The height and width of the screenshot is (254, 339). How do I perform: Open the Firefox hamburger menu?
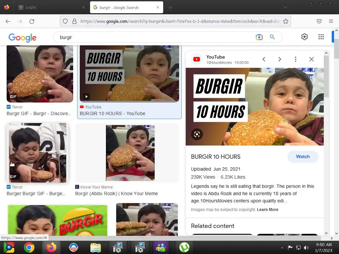pyautogui.click(x=331, y=21)
